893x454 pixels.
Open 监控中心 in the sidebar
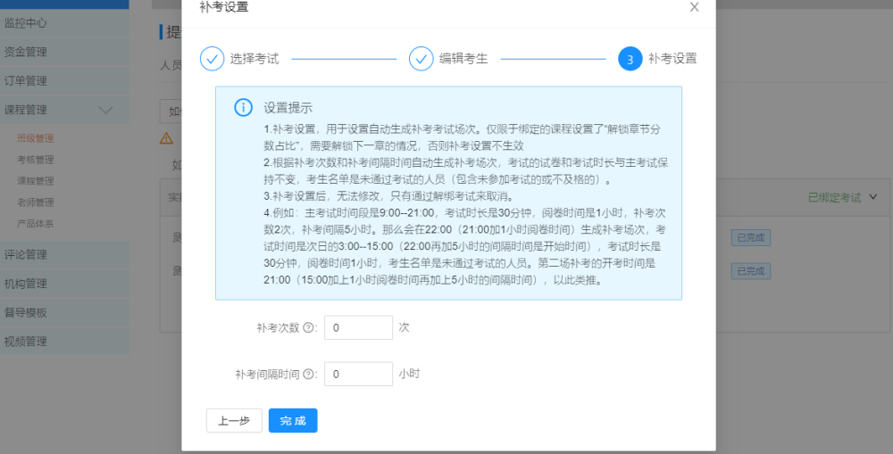[64, 23]
